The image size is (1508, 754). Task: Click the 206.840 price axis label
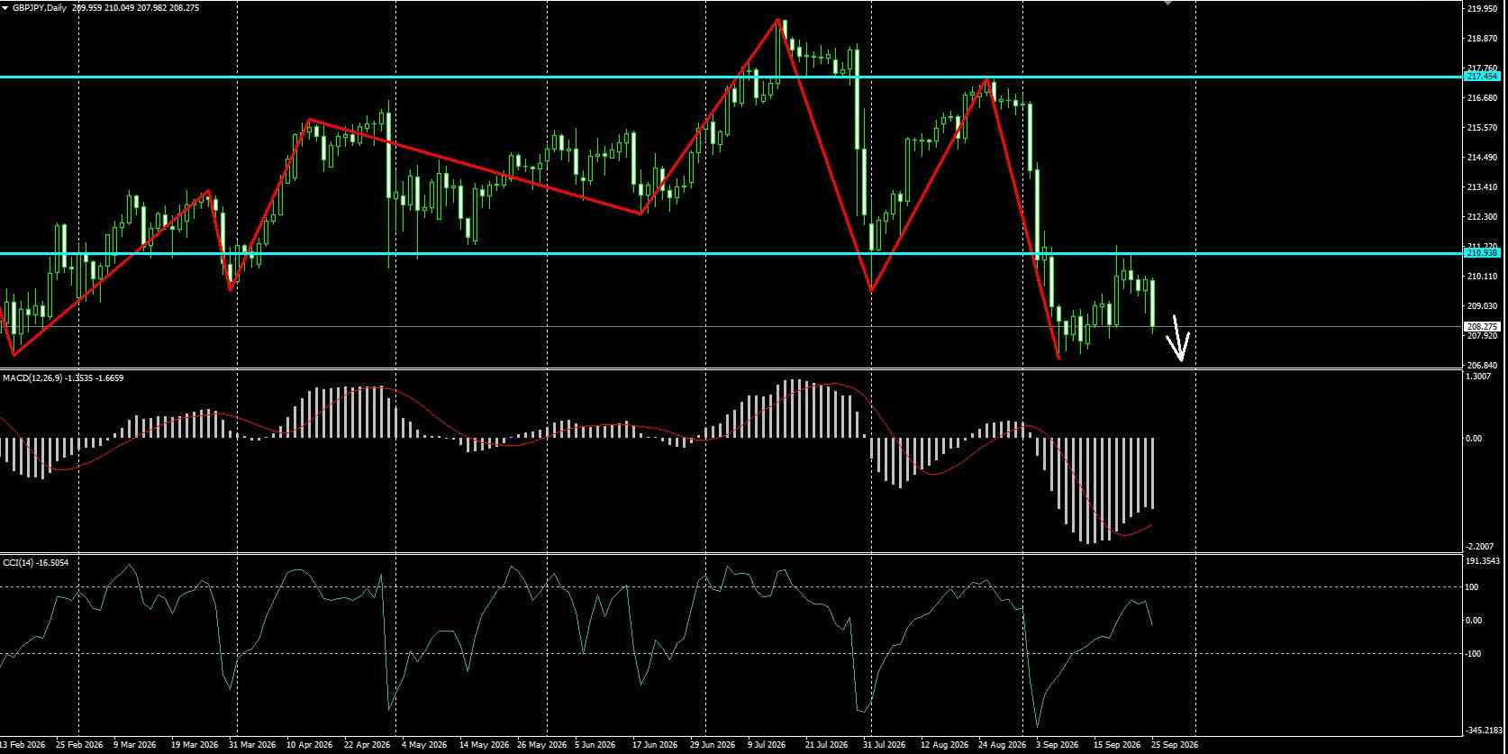[1482, 365]
